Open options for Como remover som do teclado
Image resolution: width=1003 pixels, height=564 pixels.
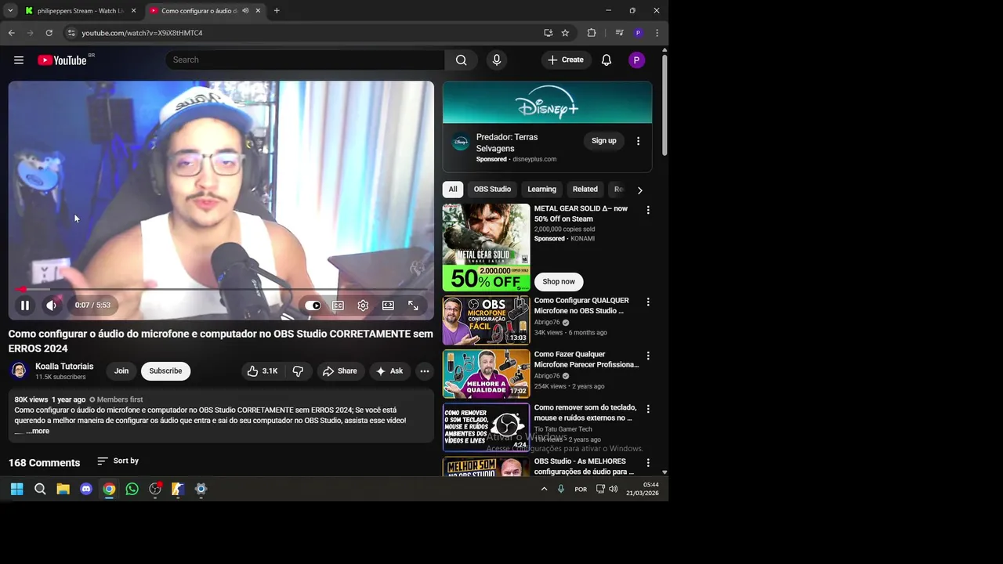tap(648, 409)
